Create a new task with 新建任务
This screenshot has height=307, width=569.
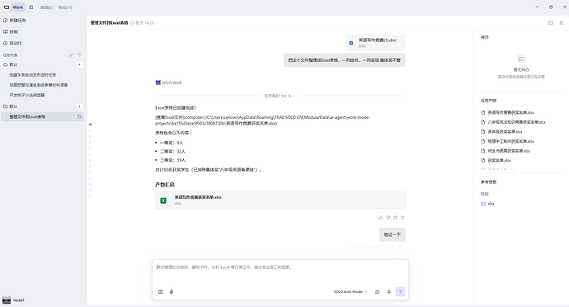click(15, 21)
